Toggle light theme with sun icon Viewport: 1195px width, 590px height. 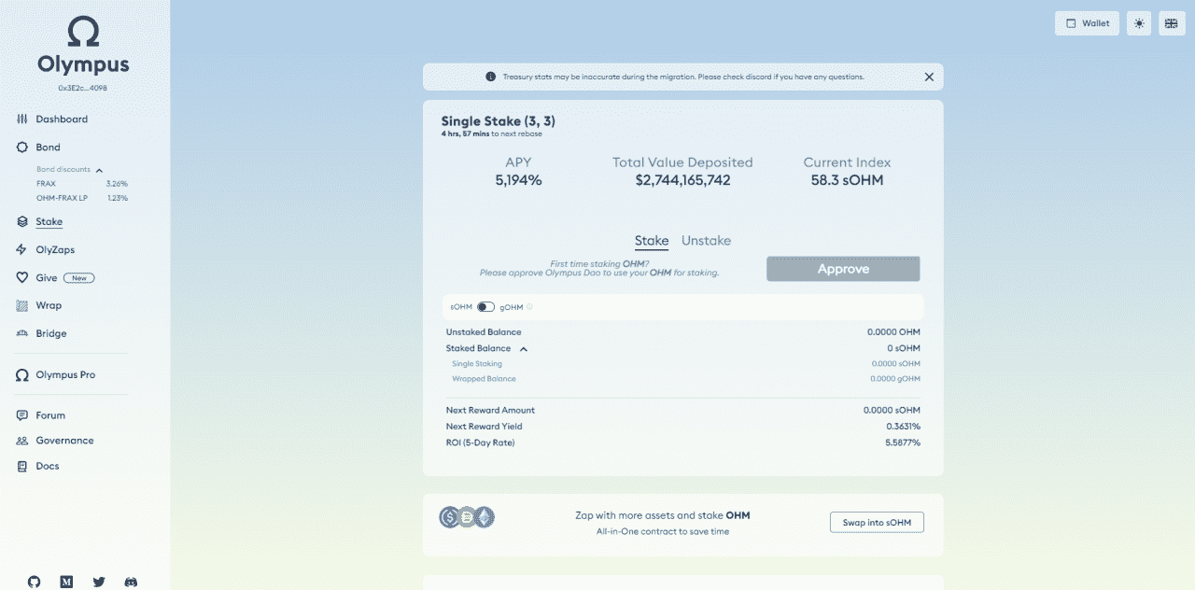click(x=1139, y=23)
